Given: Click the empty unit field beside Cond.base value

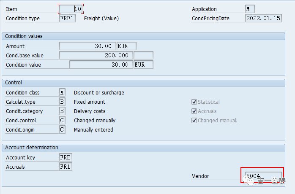Looking at the screenshot, I should (143, 55).
